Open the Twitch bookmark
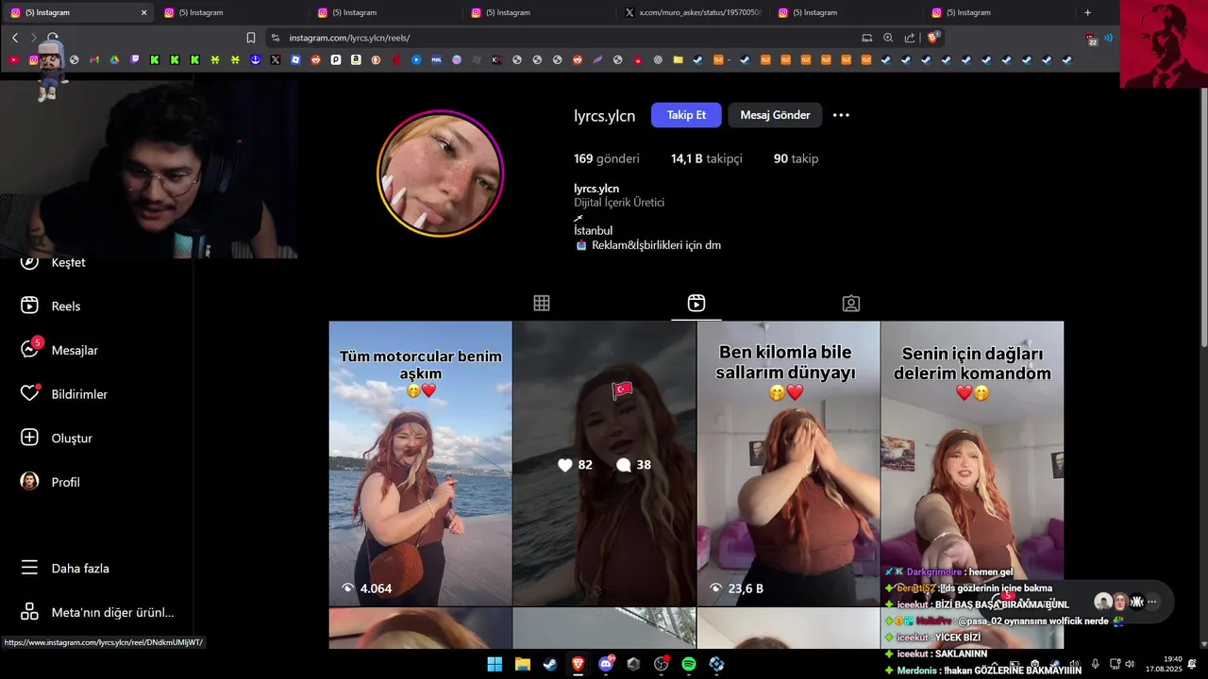The image size is (1208, 679). (135, 59)
